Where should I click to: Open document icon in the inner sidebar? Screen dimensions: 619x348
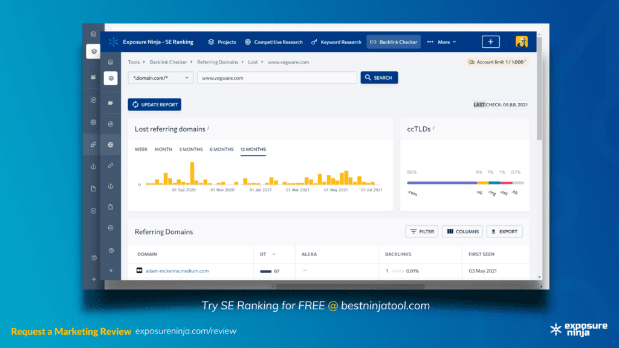pyautogui.click(x=111, y=207)
